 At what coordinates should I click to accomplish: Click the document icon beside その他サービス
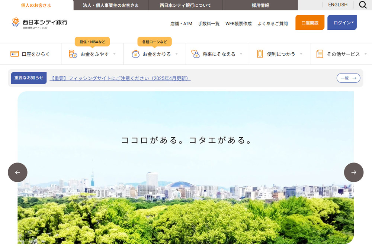tap(320, 54)
